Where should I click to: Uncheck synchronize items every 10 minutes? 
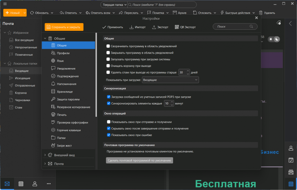(108, 103)
